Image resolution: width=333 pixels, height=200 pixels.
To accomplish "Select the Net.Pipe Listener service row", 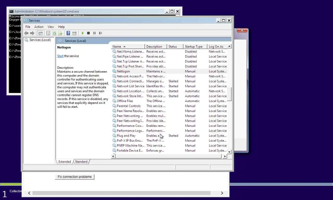I will click(169, 57).
